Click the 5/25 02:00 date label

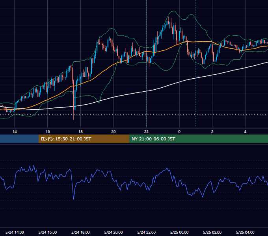(x=212, y=232)
